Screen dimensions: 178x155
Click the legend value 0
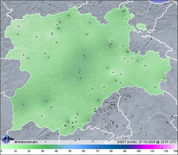(x=1, y=151)
